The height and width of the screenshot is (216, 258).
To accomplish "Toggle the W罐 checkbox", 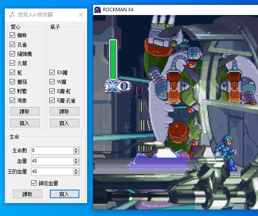I will coord(52,82).
